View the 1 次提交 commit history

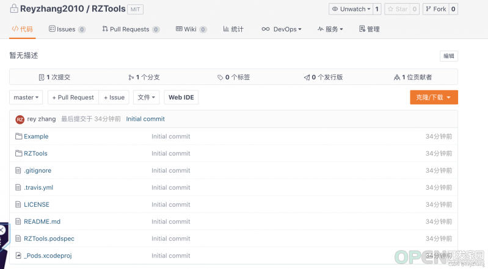55,77
